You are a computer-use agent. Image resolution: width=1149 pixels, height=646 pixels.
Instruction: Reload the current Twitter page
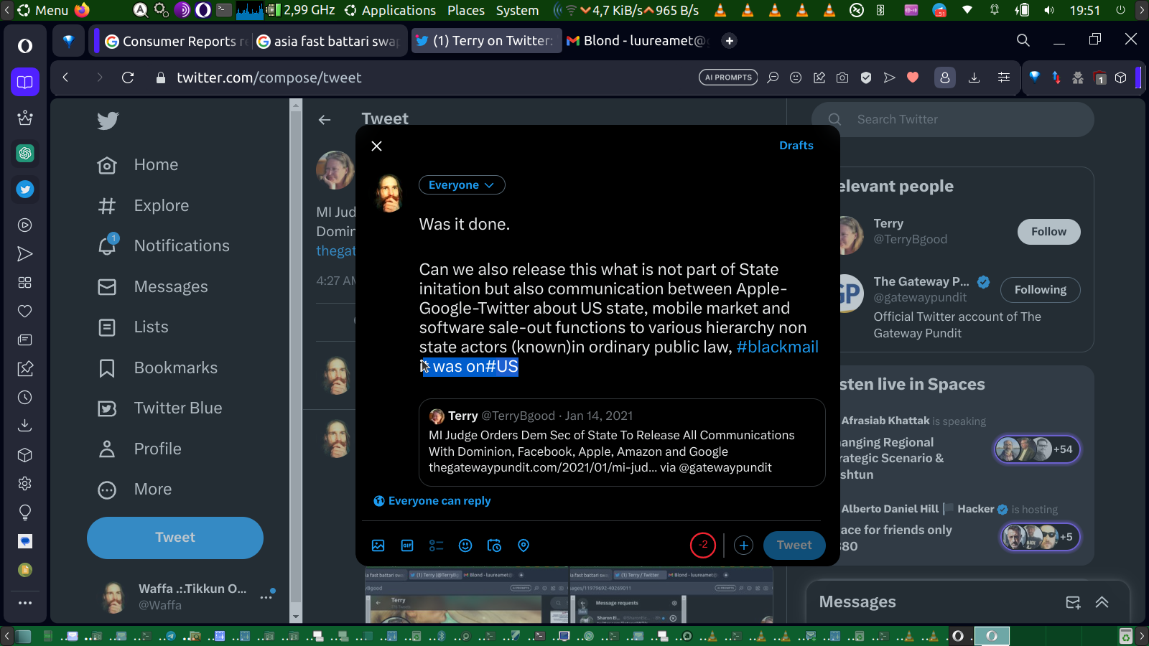(x=128, y=78)
